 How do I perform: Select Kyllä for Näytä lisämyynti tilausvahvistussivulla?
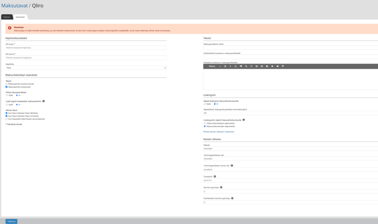(x=205, y=104)
